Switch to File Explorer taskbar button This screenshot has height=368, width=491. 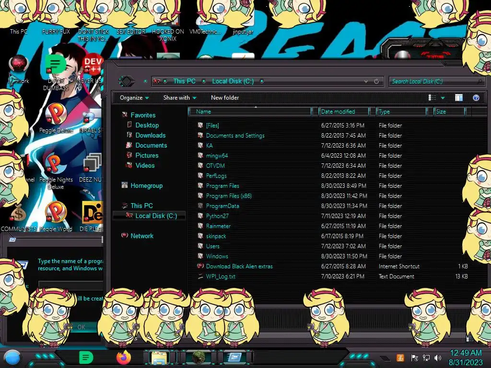(x=159, y=357)
